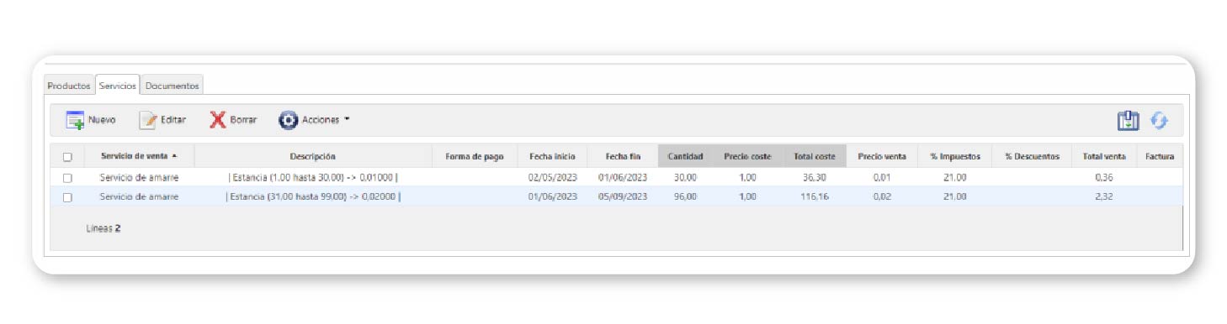Click the Cantidad column header
Screen dimensions: 1227x324
point(685,156)
